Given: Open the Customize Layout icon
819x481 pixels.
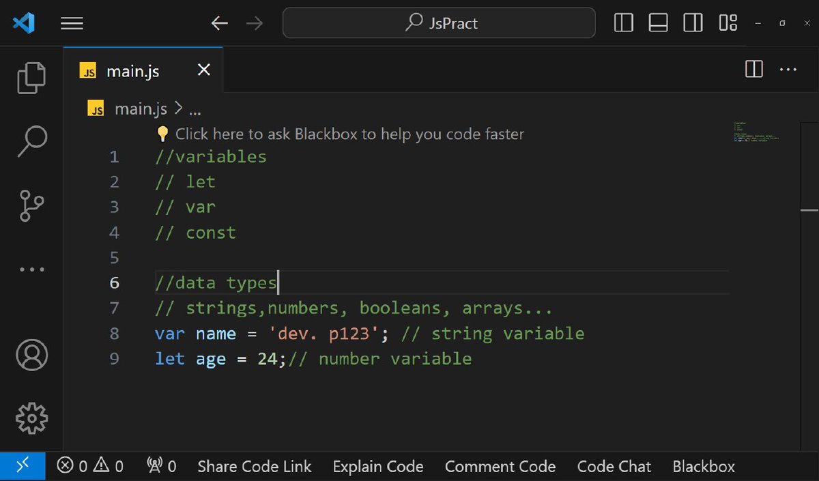Looking at the screenshot, I should point(728,23).
